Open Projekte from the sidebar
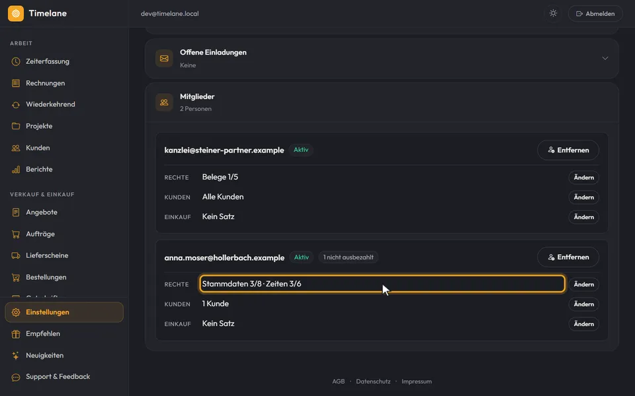635x396 pixels. point(64,126)
